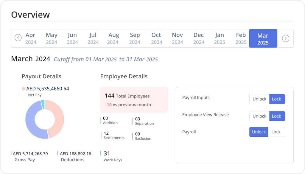Click the selected Mar 2025 tab
The width and height of the screenshot is (305, 174).
click(x=263, y=38)
